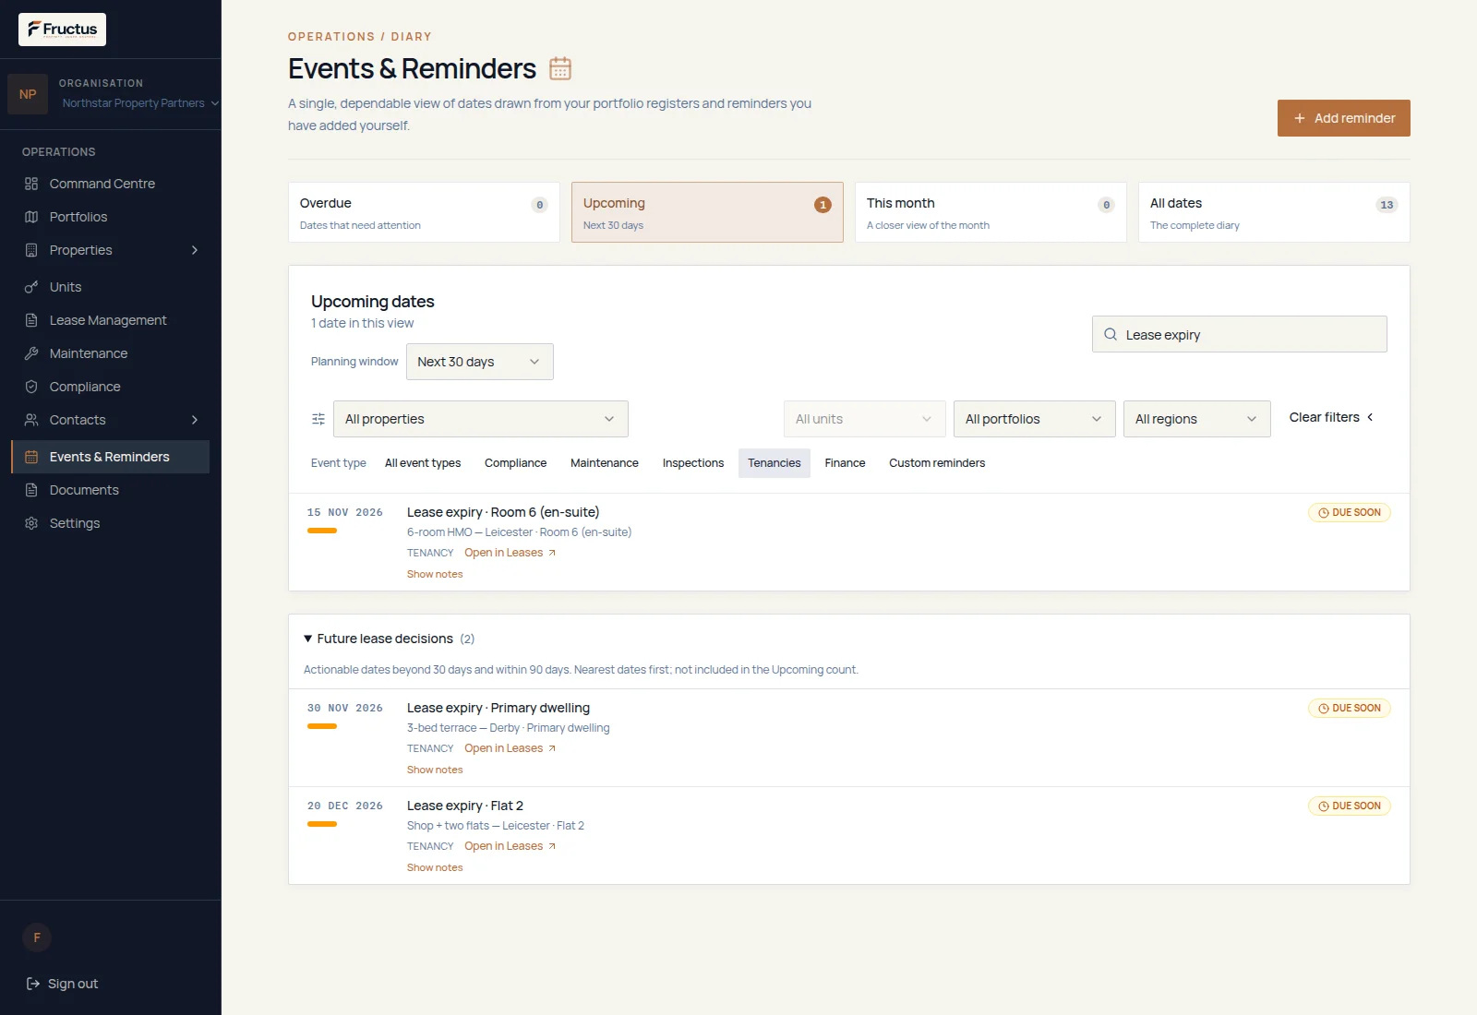The width and height of the screenshot is (1477, 1015).
Task: Filter by Compliance event type
Action: (515, 463)
